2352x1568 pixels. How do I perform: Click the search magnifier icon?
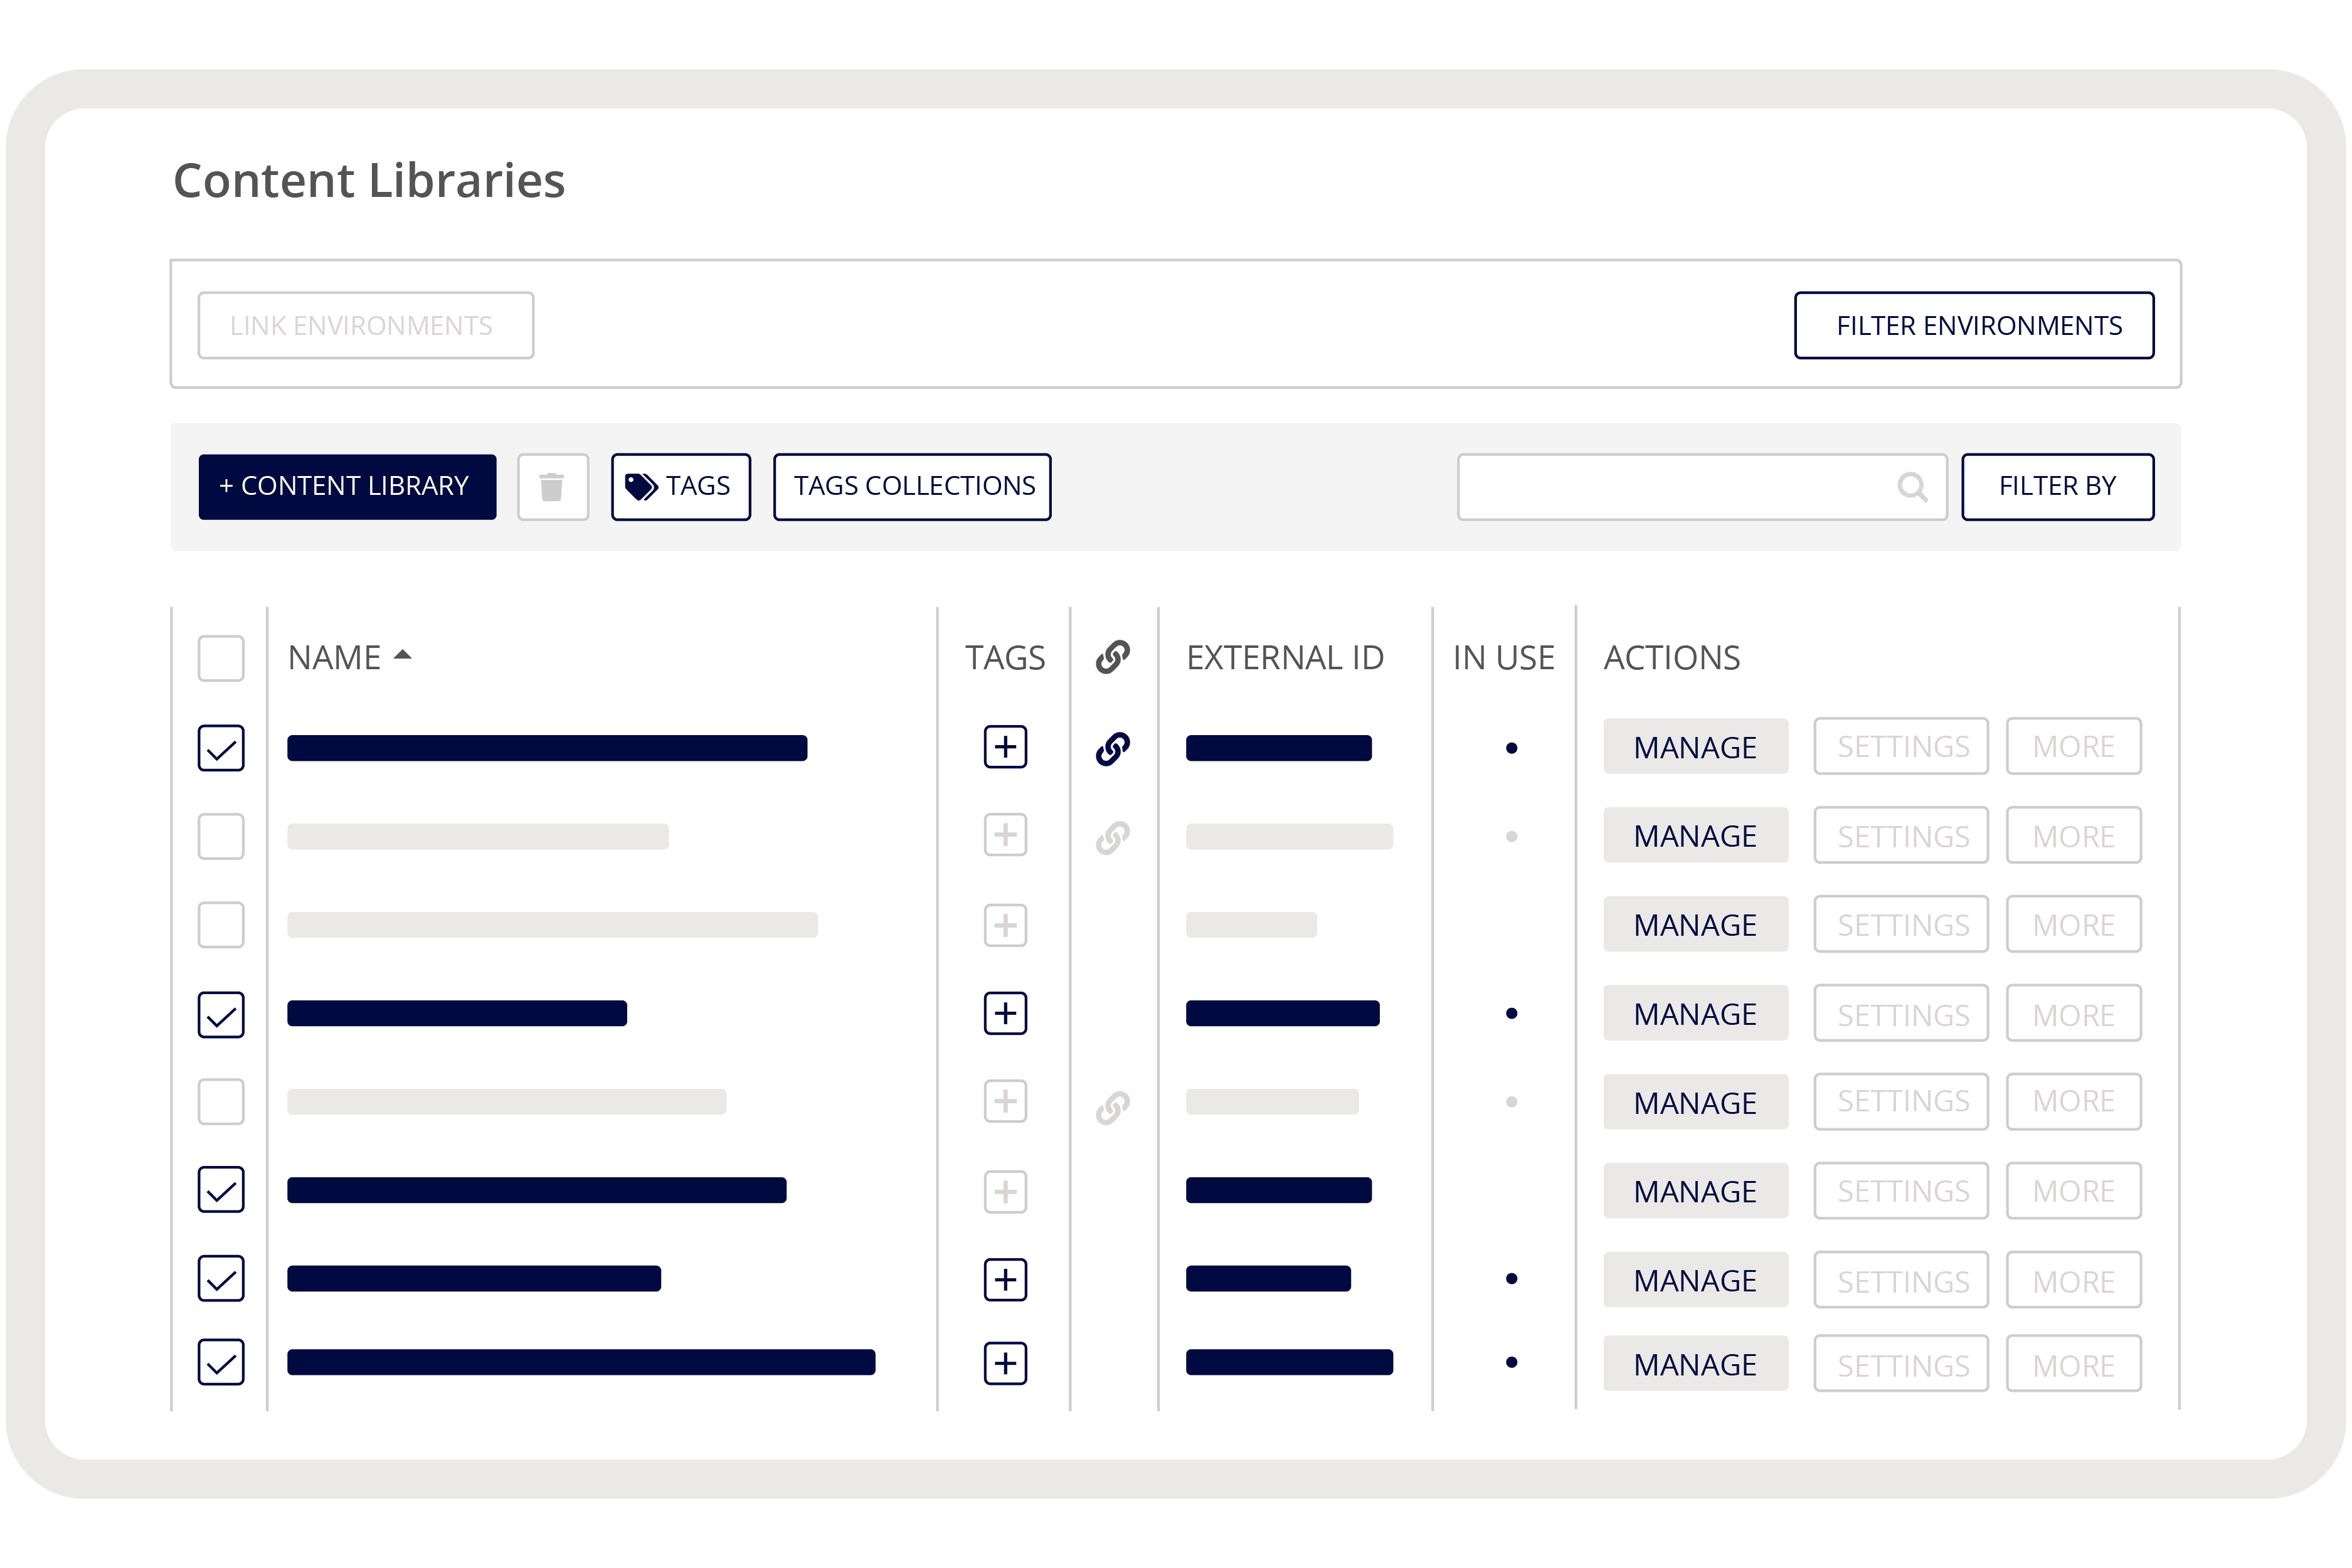1911,487
